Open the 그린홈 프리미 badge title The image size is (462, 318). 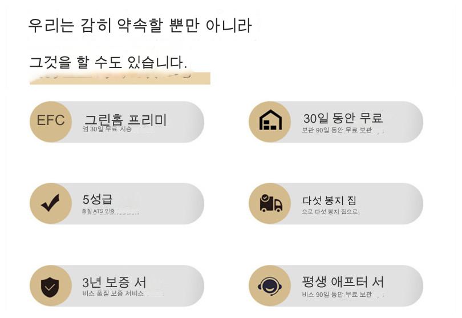[125, 119]
